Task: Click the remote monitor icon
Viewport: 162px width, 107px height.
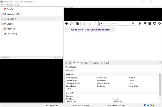Action: coord(155,23)
